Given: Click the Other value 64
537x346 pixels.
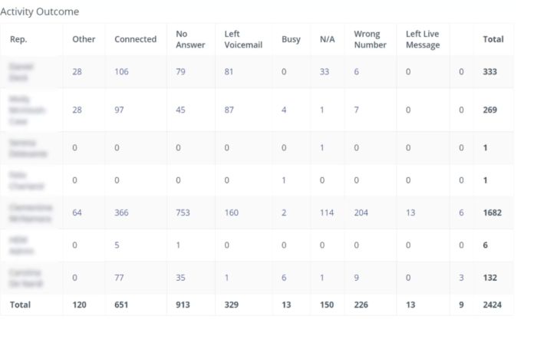Looking at the screenshot, I should tap(77, 213).
